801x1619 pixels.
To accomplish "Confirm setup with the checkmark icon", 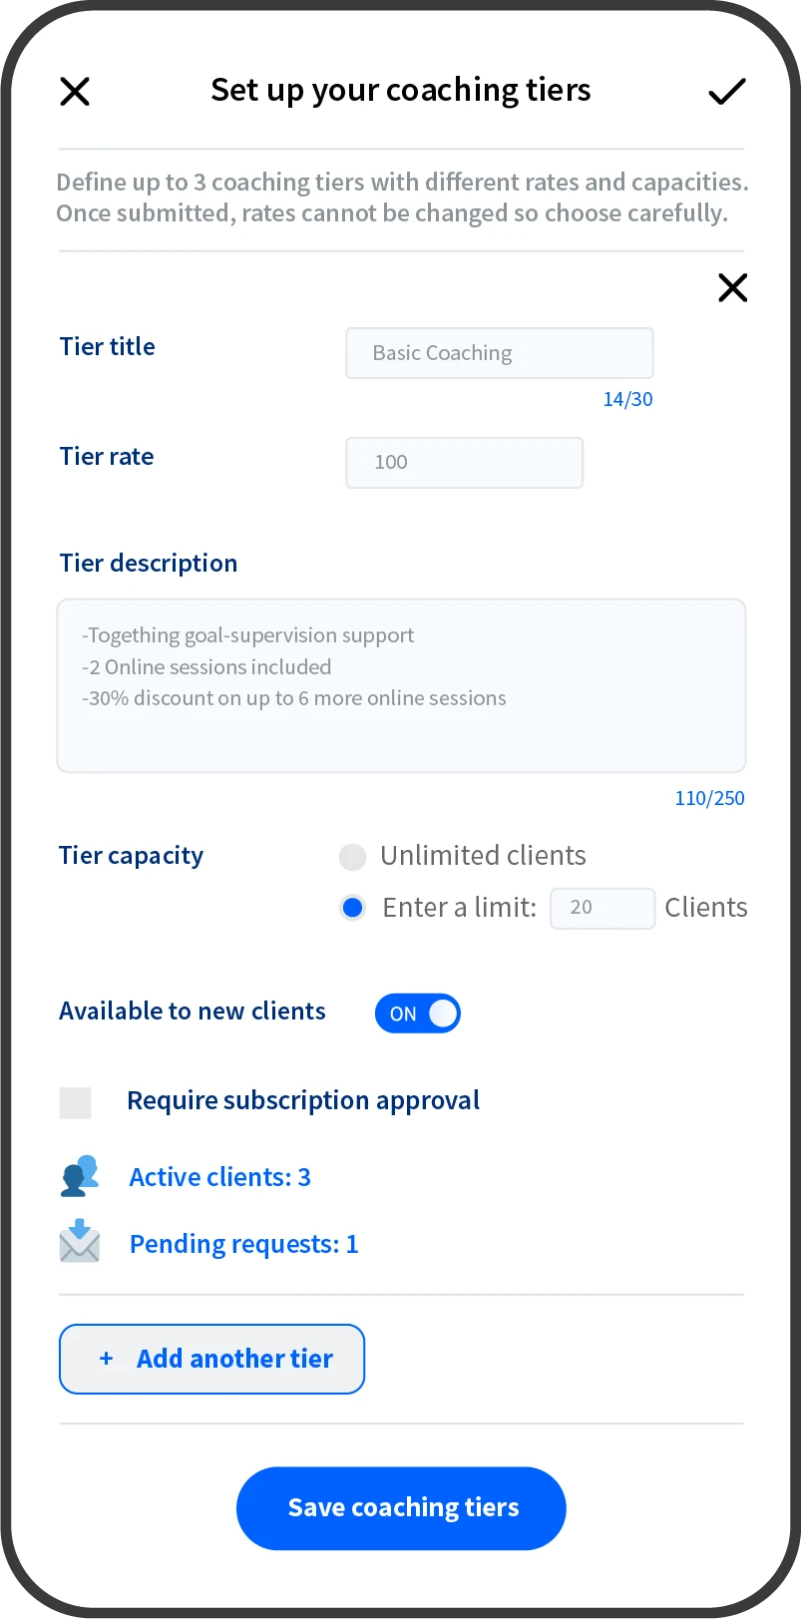I will click(726, 92).
